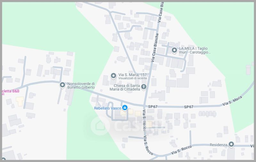Click the vertical Via S. Rocco road label
The height and width of the screenshot is (162, 256).
[x=144, y=120]
